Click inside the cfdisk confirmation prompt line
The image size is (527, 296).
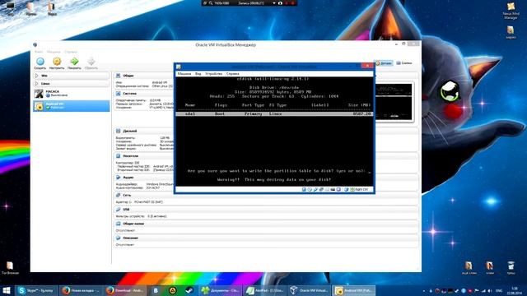click(279, 171)
